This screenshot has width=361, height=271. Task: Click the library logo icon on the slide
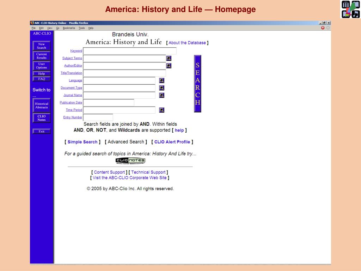(350, 9)
